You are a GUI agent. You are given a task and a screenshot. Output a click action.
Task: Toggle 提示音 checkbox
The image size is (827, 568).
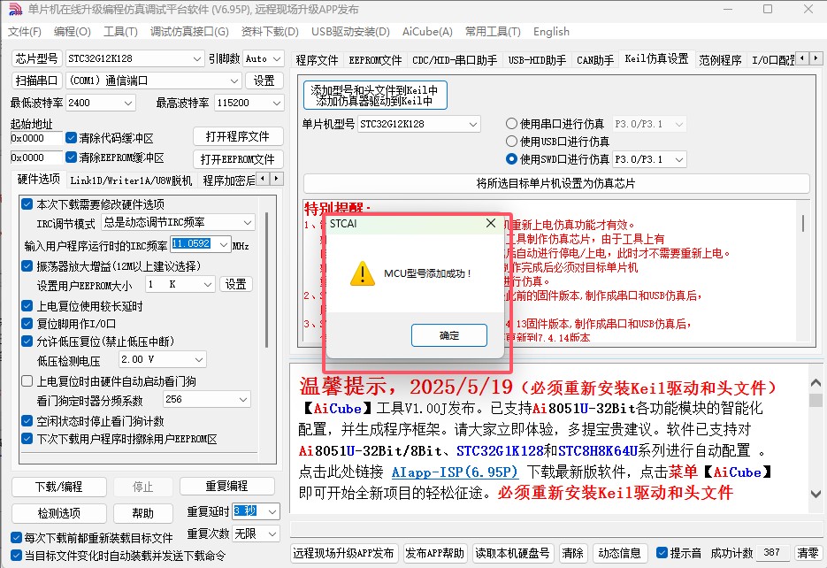coord(662,552)
